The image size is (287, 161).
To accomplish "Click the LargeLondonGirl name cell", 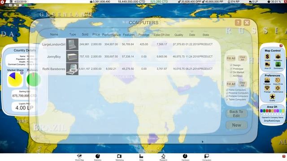I will click(54, 44).
